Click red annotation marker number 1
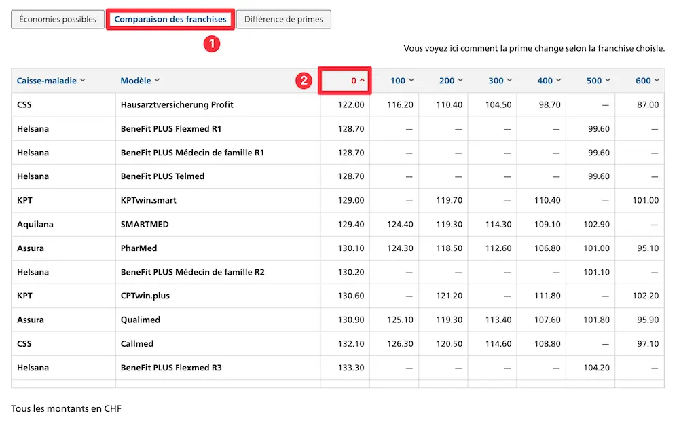This screenshot has height=424, width=679. coord(213,44)
